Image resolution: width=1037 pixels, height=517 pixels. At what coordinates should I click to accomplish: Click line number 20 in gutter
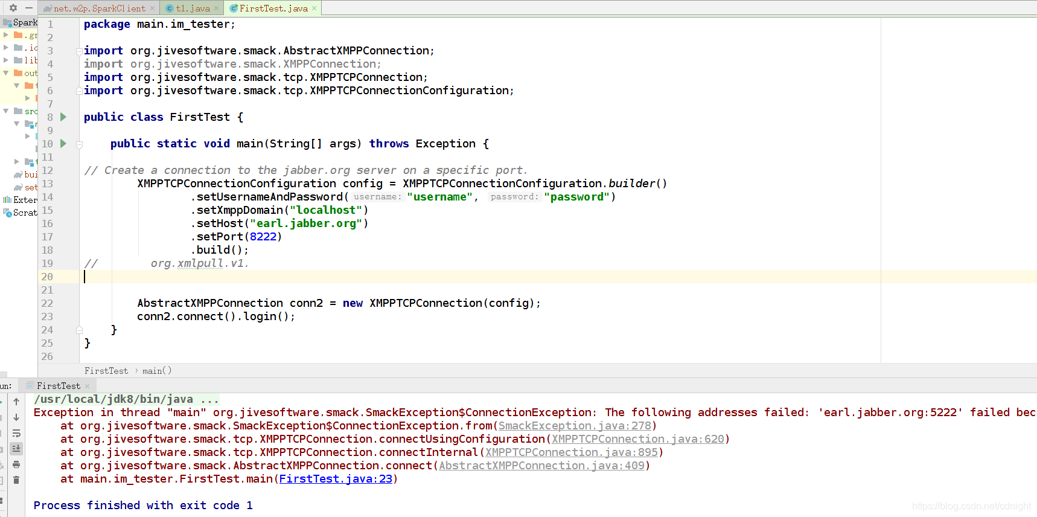pos(47,277)
